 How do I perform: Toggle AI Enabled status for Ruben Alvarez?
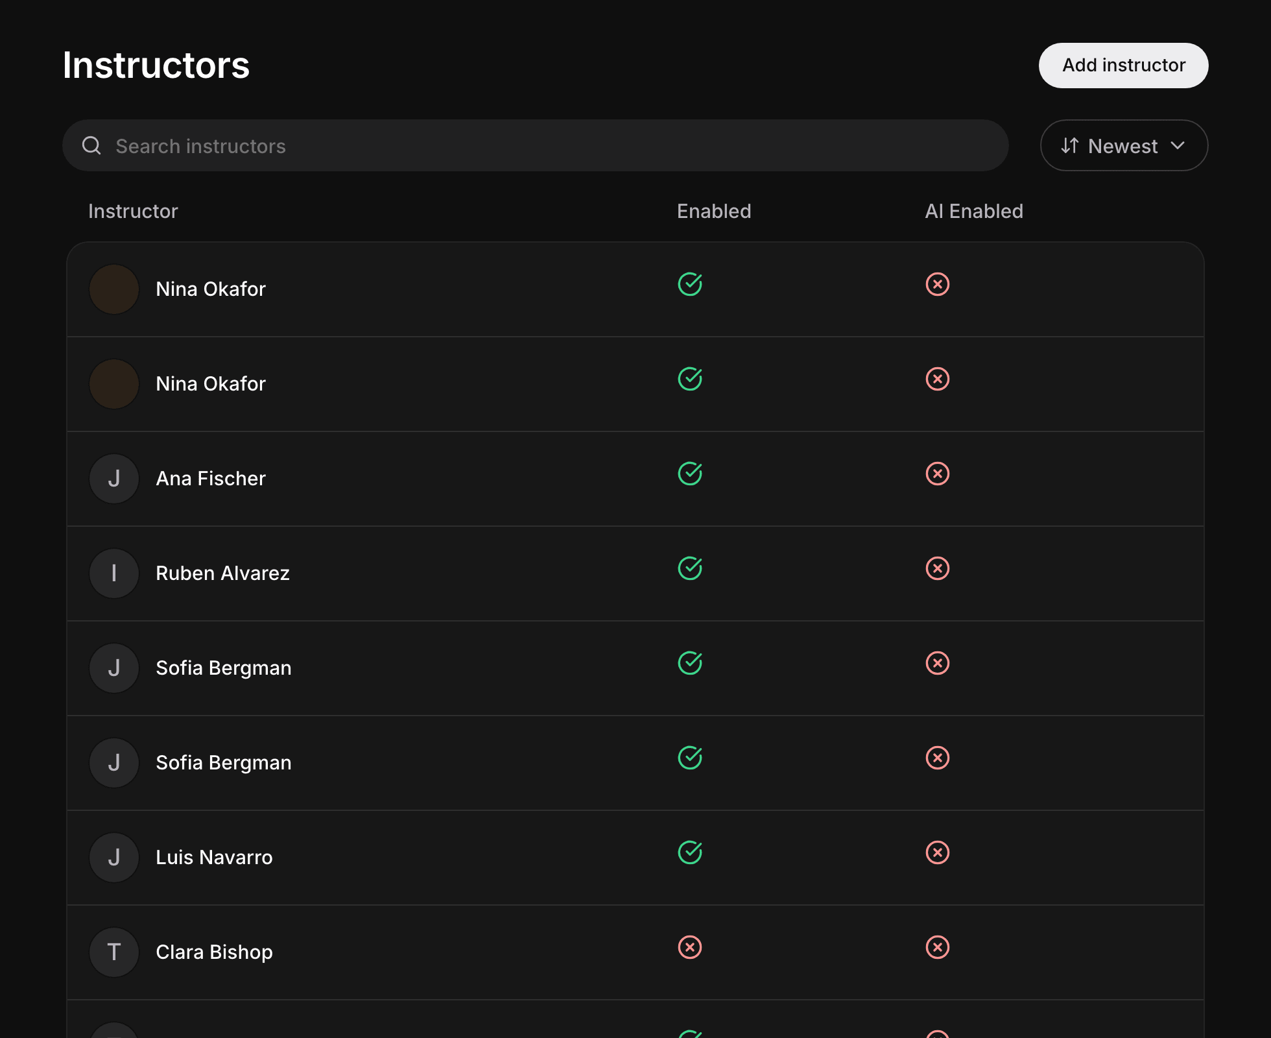click(x=938, y=568)
